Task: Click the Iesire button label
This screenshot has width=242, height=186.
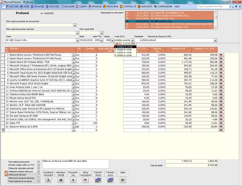Action: (123, 174)
